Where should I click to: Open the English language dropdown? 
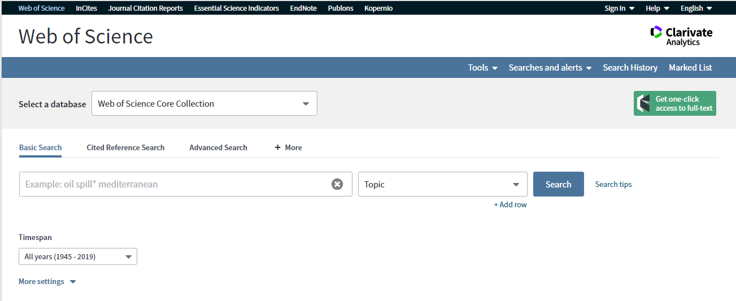coord(696,8)
